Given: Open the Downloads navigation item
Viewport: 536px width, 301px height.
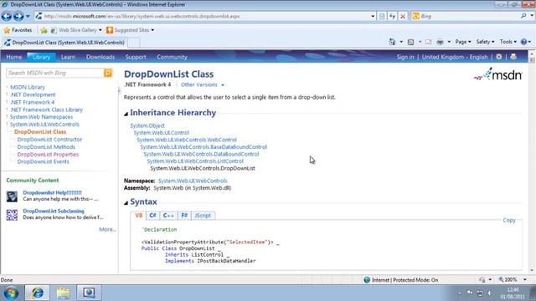Looking at the screenshot, I should [x=100, y=57].
